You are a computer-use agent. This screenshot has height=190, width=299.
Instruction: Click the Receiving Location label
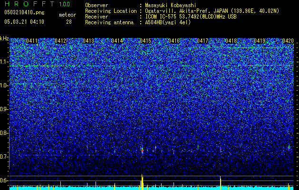point(111,11)
